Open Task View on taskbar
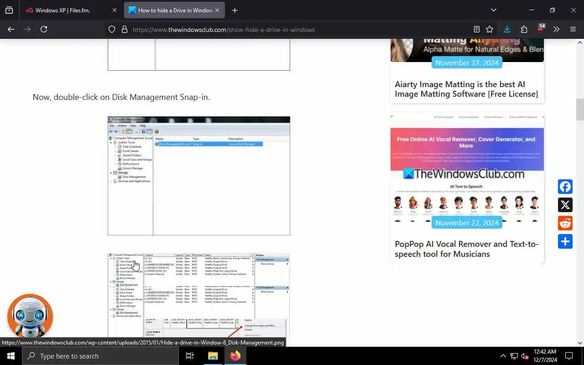584x365 pixels. (190, 356)
